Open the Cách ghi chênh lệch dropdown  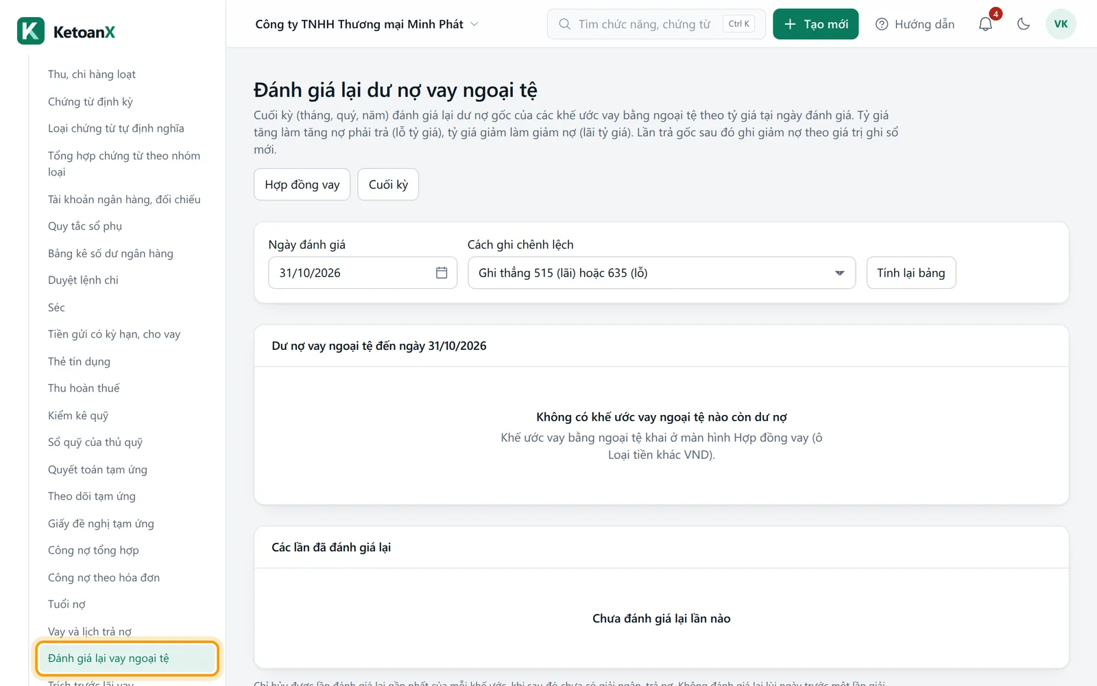tap(662, 273)
